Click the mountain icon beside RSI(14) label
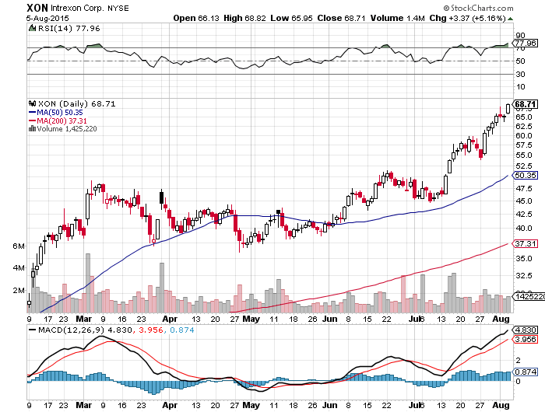545x412 pixels. [x=33, y=28]
